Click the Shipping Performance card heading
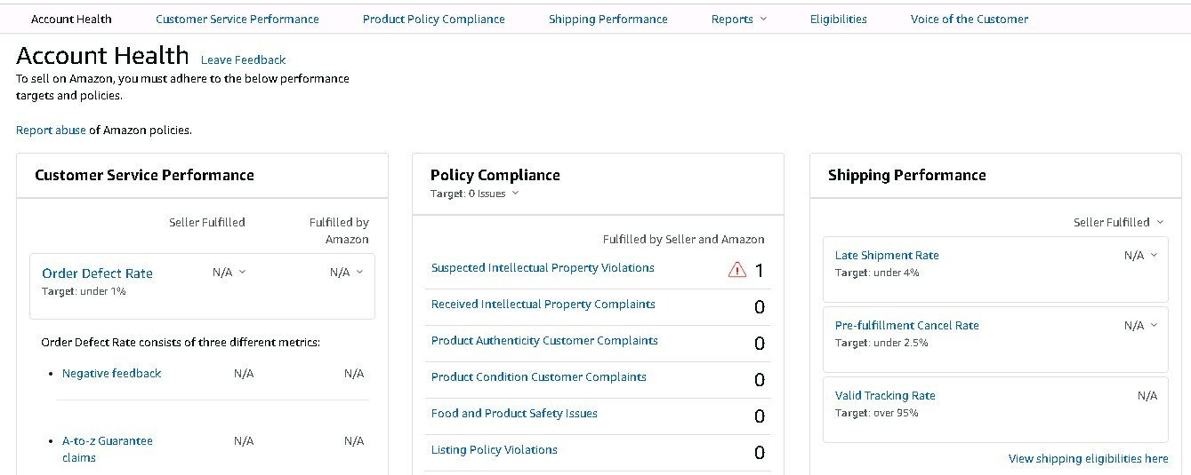 pyautogui.click(x=907, y=176)
